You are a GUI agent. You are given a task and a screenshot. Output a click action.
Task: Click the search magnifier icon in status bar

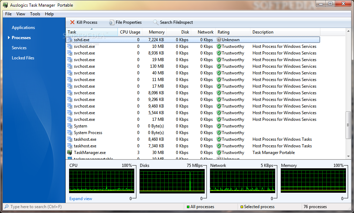[x=7, y=206]
